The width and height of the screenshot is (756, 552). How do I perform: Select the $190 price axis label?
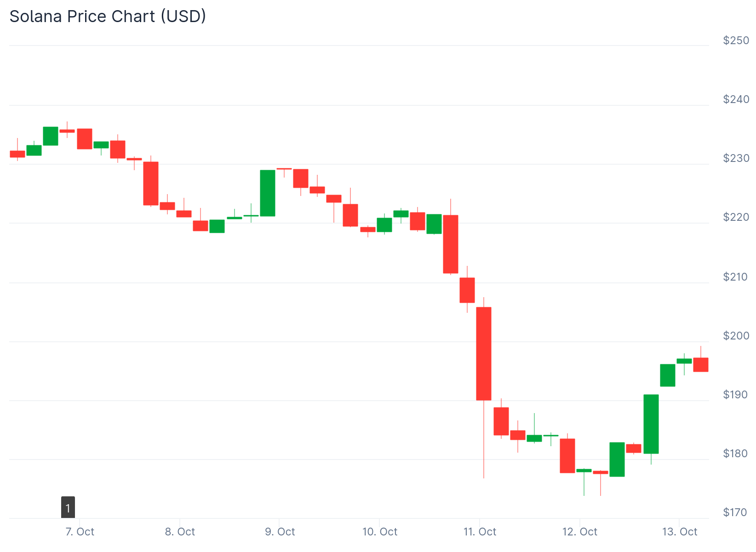pyautogui.click(x=736, y=395)
